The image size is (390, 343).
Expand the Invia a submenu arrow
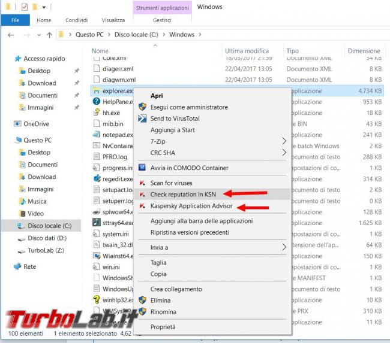284,247
